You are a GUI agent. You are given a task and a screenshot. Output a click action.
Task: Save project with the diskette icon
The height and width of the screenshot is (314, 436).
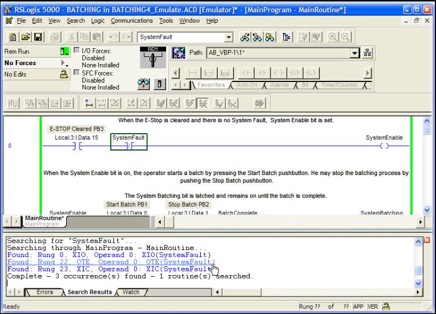38,37
